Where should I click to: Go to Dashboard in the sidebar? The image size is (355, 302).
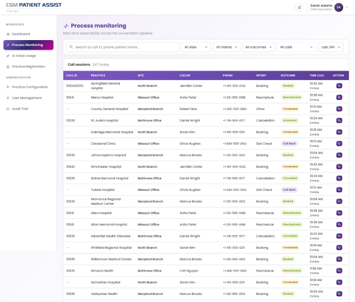tap(28, 34)
